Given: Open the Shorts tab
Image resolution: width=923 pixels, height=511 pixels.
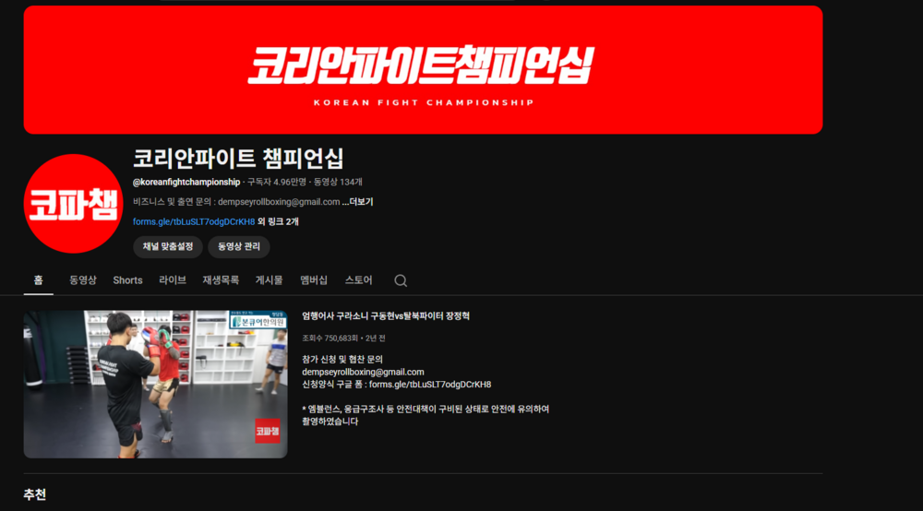Looking at the screenshot, I should 127,280.
